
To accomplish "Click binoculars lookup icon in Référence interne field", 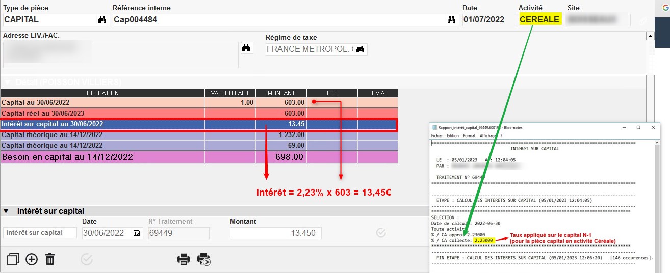I will pyautogui.click(x=451, y=20).
